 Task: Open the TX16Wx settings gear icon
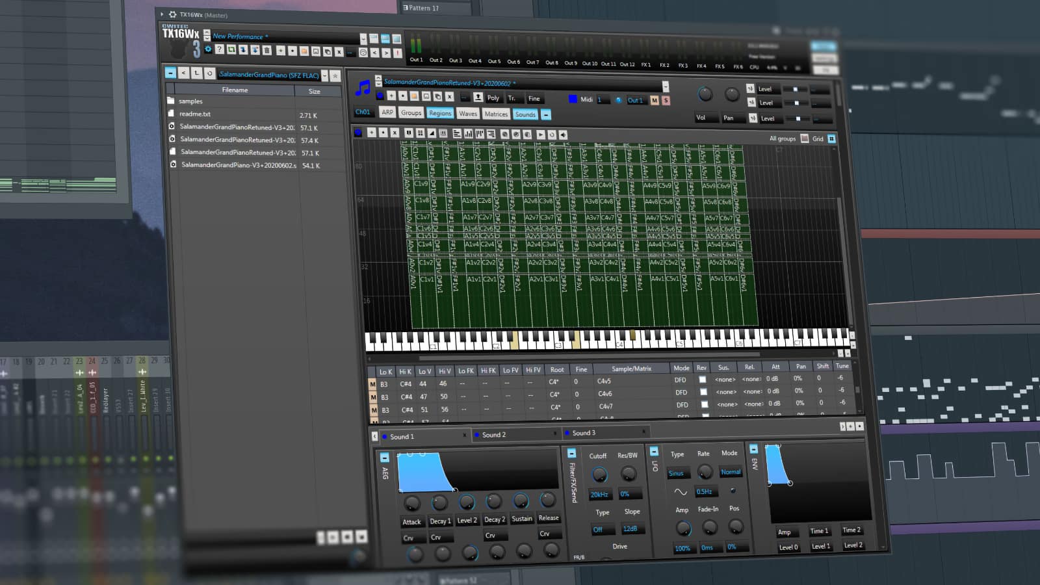tap(209, 49)
